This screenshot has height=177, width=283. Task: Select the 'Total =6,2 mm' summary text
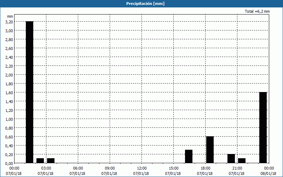[x=257, y=11]
